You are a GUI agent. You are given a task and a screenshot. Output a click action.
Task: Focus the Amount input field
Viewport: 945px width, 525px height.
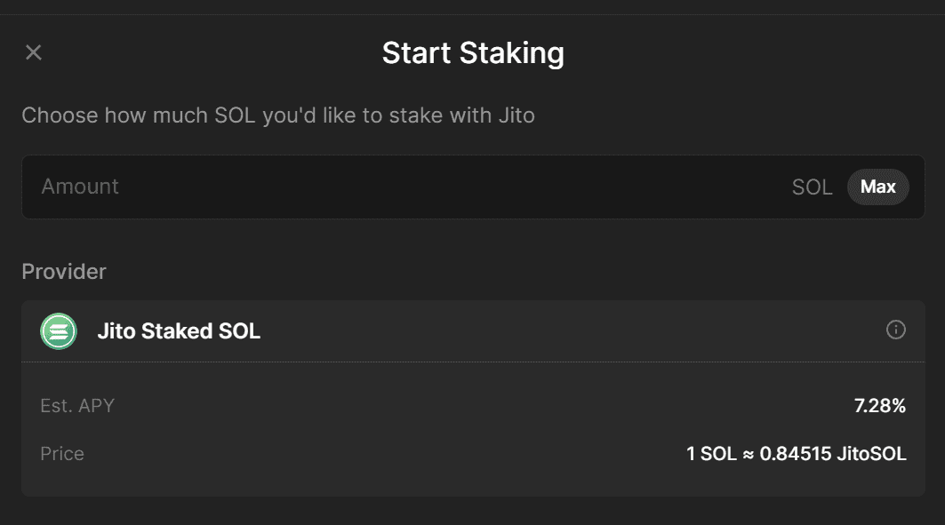point(400,187)
